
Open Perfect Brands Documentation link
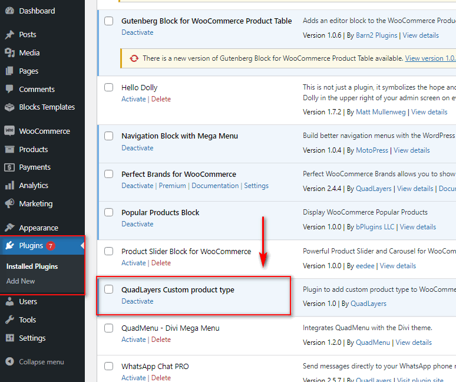(x=215, y=186)
